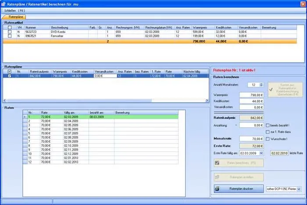Click the Anzahlung amount field
307x205 pixels.
pyautogui.click(x=251, y=125)
